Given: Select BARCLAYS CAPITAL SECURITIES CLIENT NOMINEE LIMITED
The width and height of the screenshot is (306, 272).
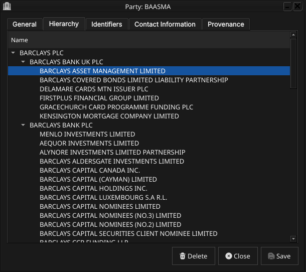Looking at the screenshot, I should coord(149,233).
